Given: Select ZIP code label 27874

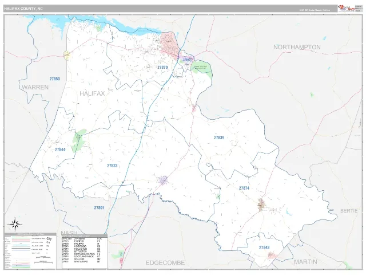Looking at the screenshot, I should pos(244,188).
